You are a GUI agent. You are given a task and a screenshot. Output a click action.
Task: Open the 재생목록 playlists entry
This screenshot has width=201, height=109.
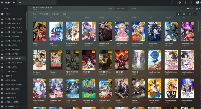click(x=13, y=76)
